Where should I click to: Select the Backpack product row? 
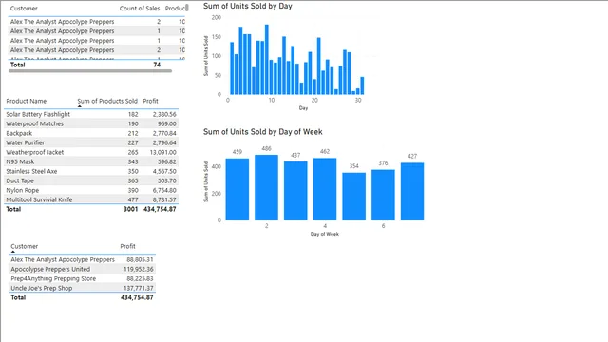(x=91, y=133)
